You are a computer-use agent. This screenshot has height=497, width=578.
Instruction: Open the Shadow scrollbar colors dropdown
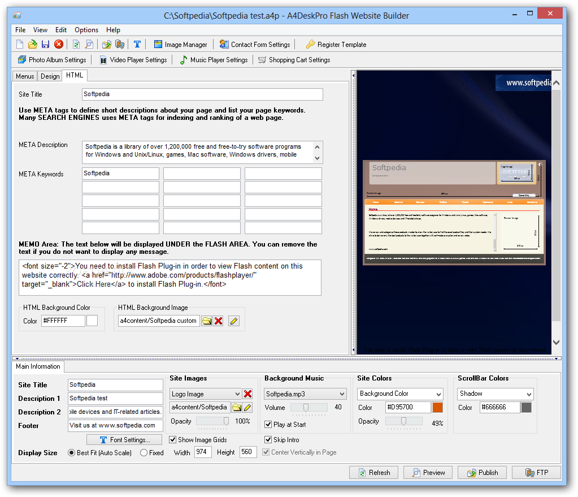click(x=529, y=394)
